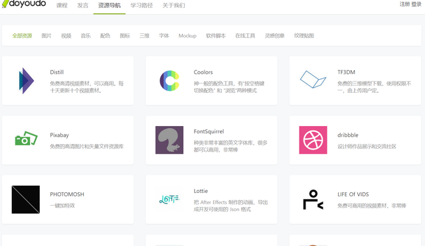Click dribbble description 设计师作品展示和交流社区
The image size is (425, 246).
point(367,147)
